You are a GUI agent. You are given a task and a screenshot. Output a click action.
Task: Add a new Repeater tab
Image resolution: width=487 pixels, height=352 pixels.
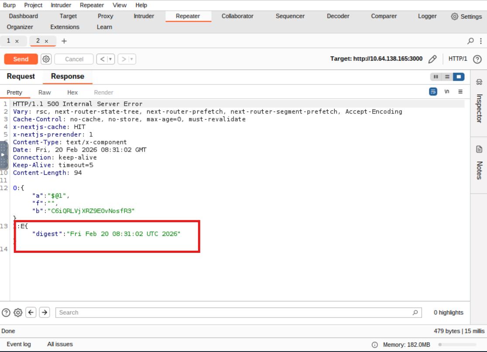[64, 41]
